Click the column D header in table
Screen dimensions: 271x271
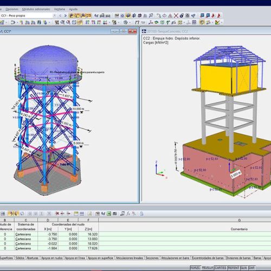pyautogui.click(x=48, y=220)
